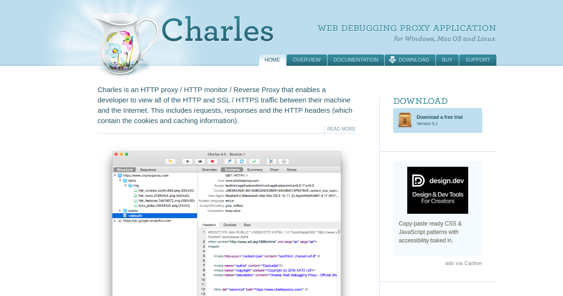
Task: Open the design.dev ad image
Action: pyautogui.click(x=438, y=190)
